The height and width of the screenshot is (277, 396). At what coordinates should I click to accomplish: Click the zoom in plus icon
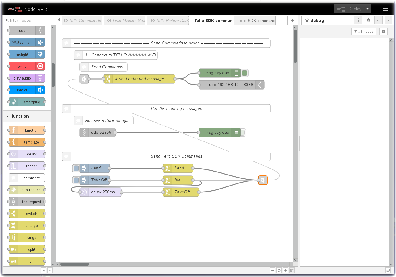tap(286, 270)
